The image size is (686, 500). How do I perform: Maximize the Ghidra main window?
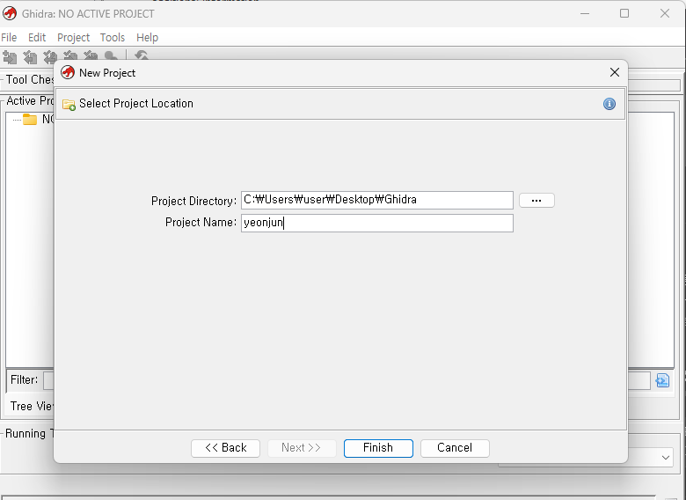624,13
